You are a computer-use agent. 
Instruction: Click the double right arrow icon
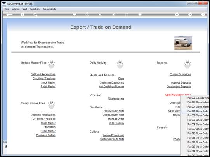pos(114,14)
